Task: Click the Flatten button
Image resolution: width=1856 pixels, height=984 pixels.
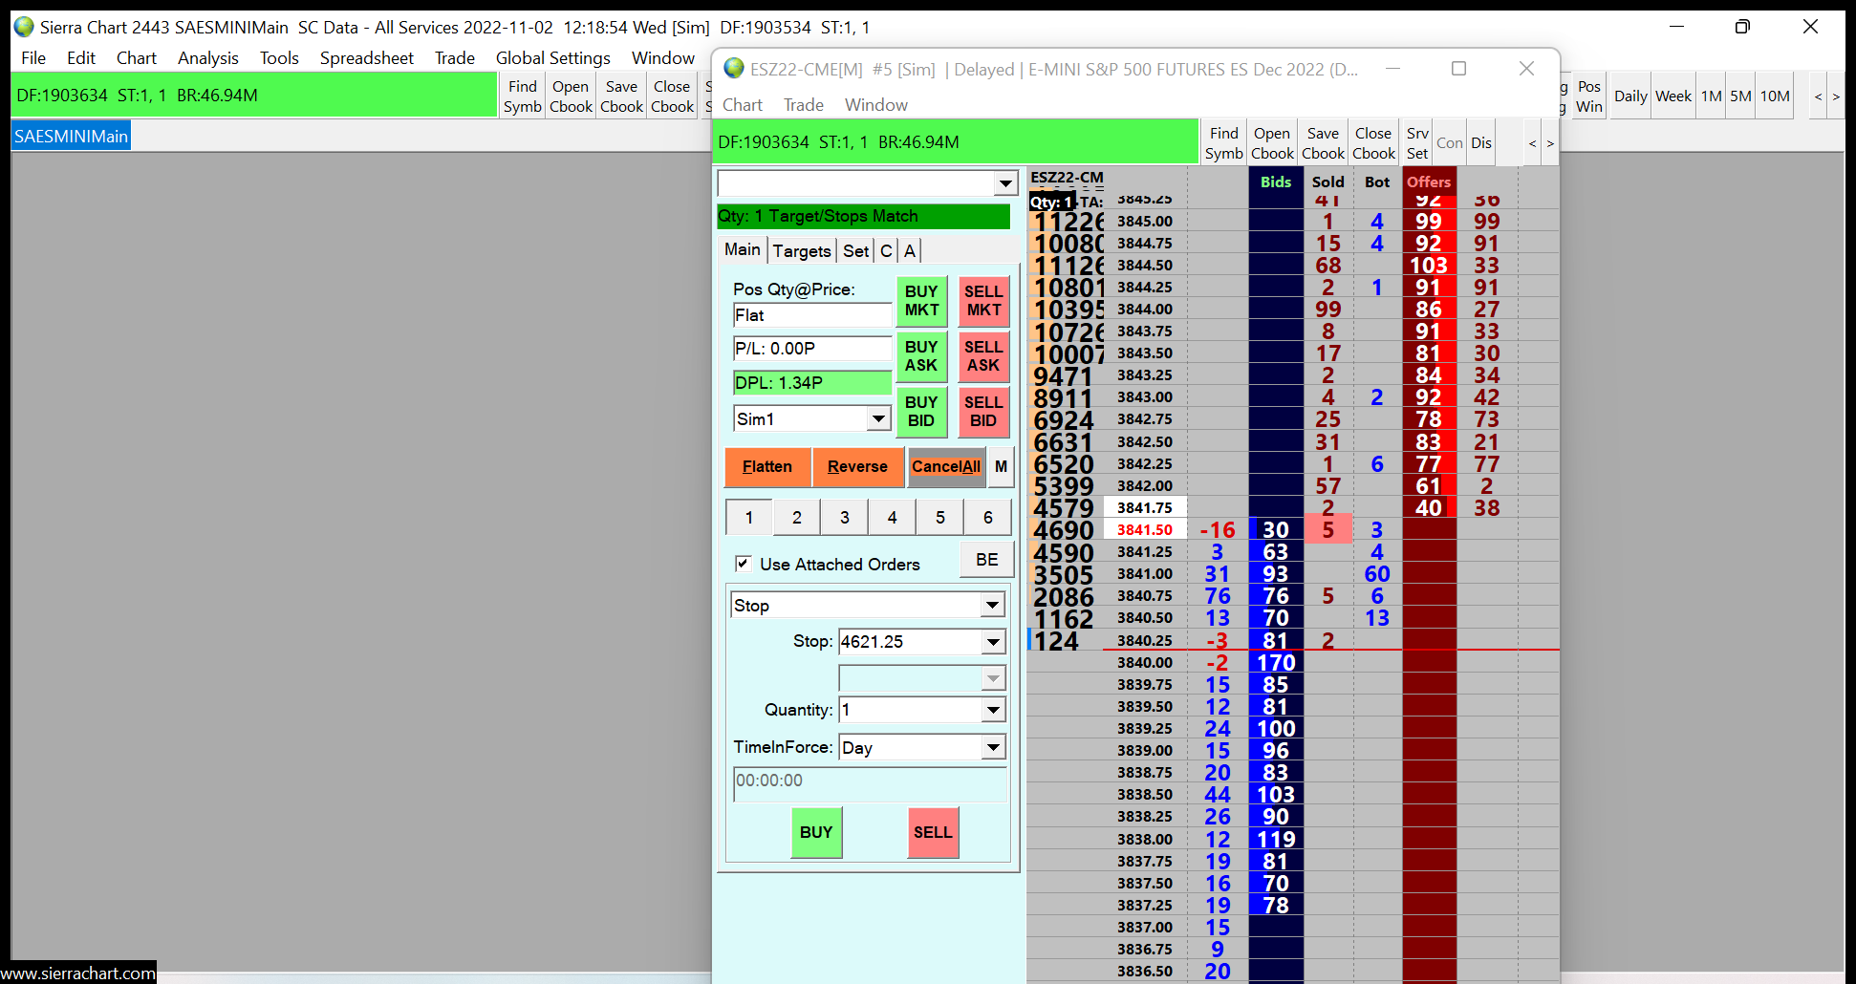Action: click(767, 467)
